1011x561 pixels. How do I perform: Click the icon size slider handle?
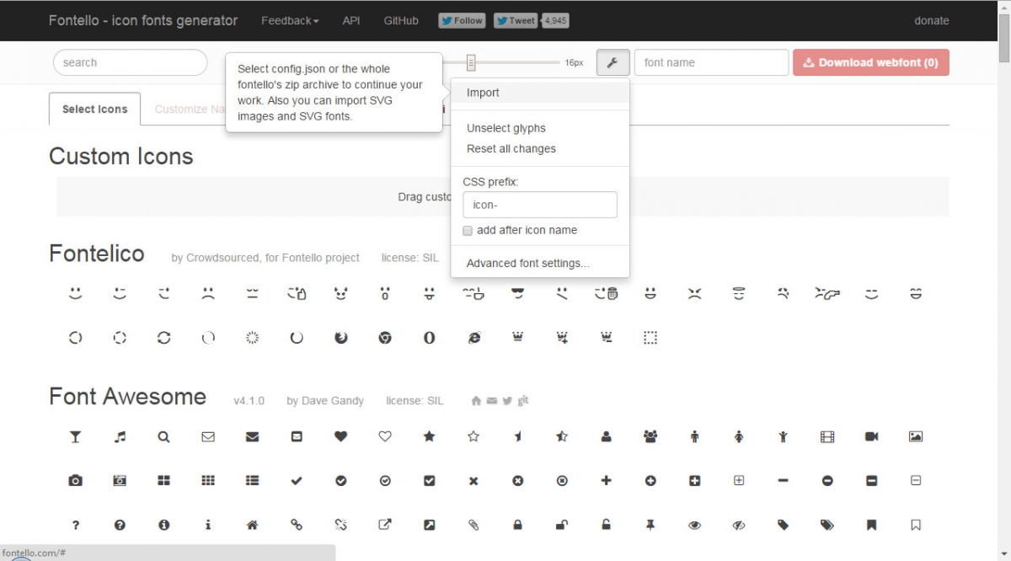click(x=471, y=62)
